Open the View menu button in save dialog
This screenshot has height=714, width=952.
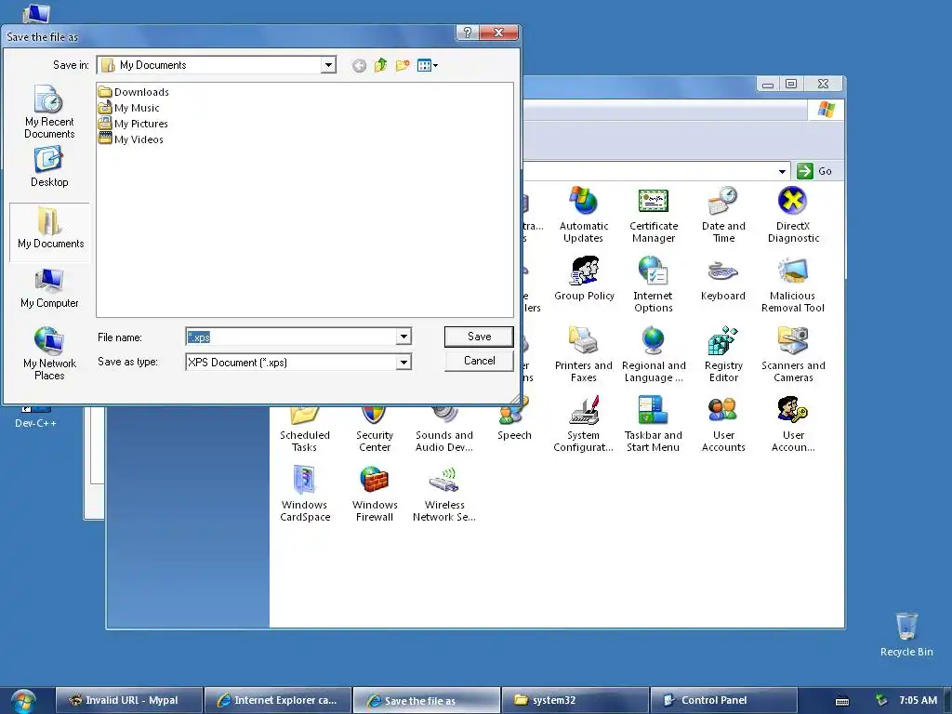coord(428,66)
